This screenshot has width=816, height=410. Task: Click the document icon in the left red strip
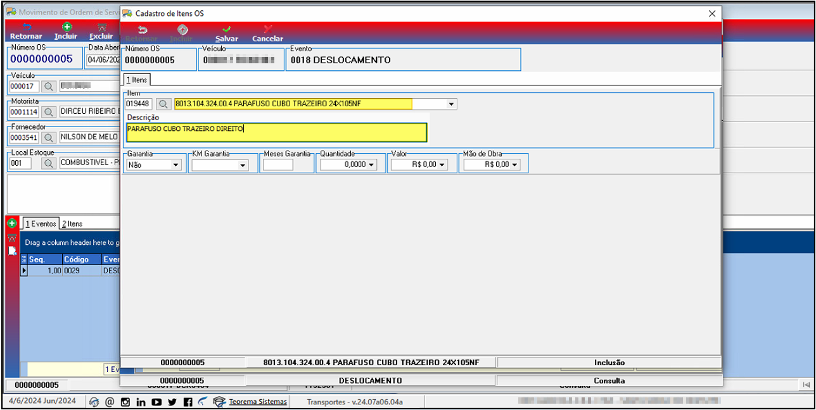pos(12,251)
